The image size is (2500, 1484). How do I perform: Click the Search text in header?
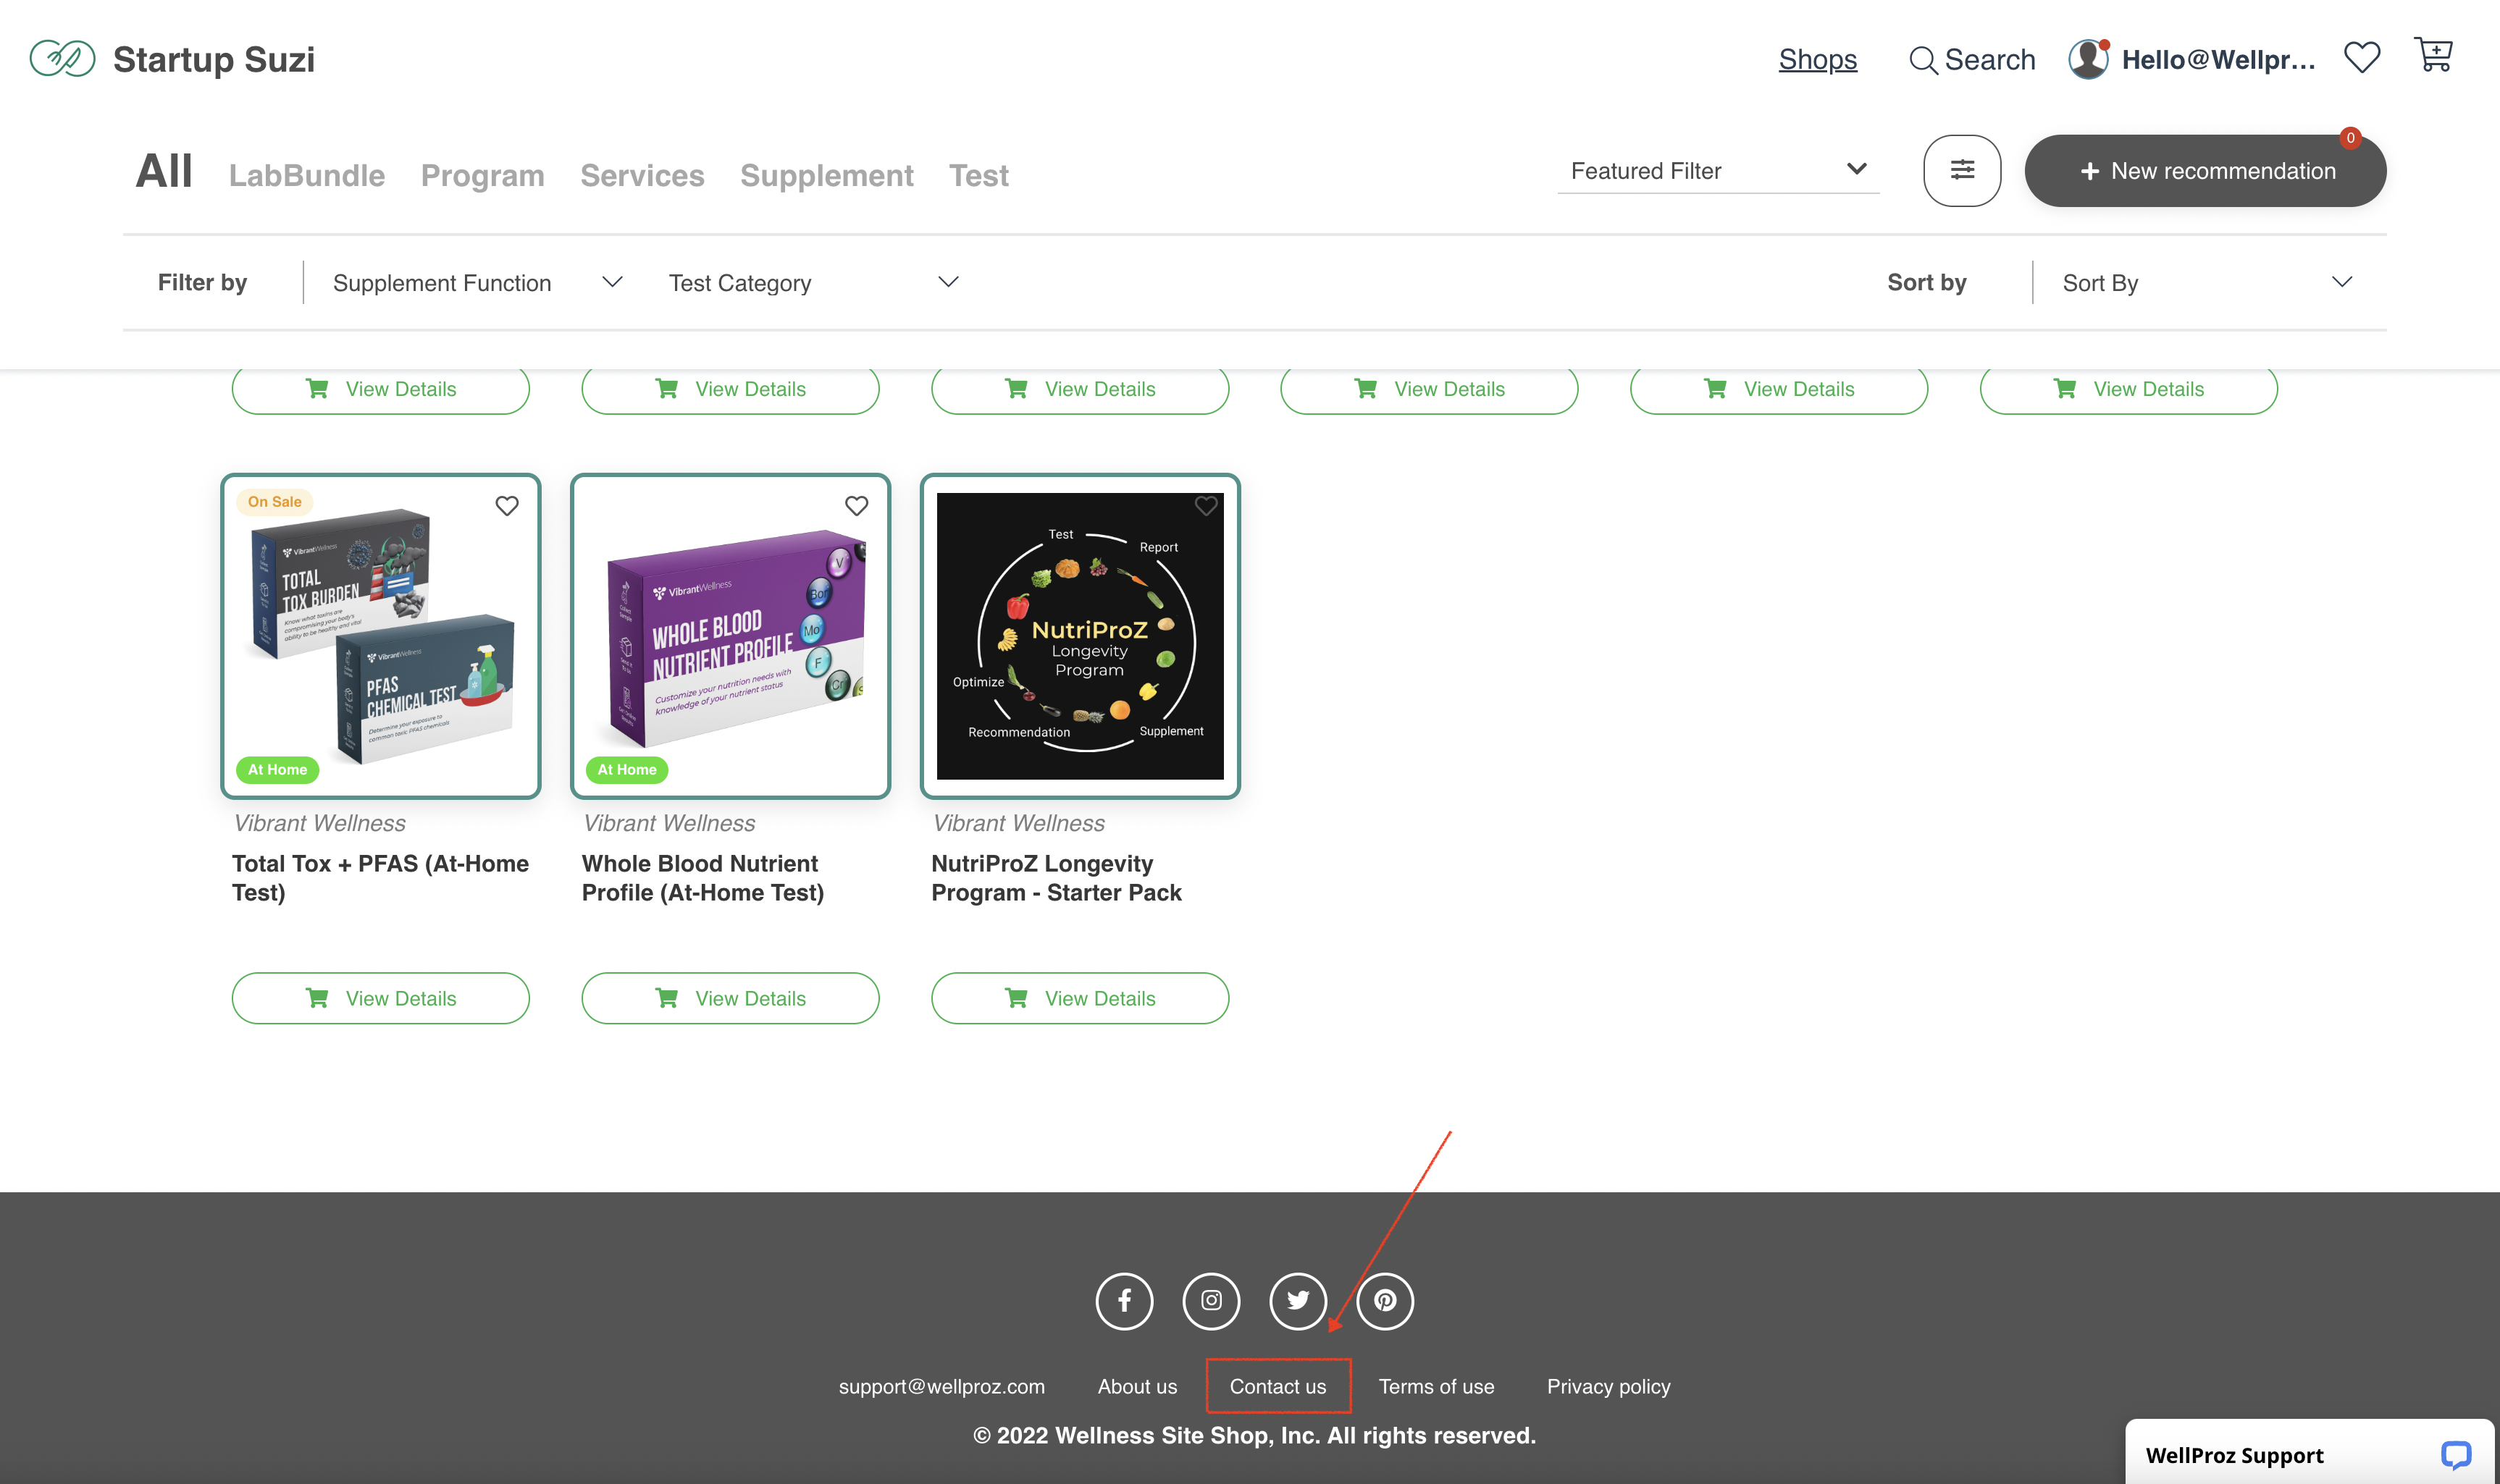coord(1990,60)
